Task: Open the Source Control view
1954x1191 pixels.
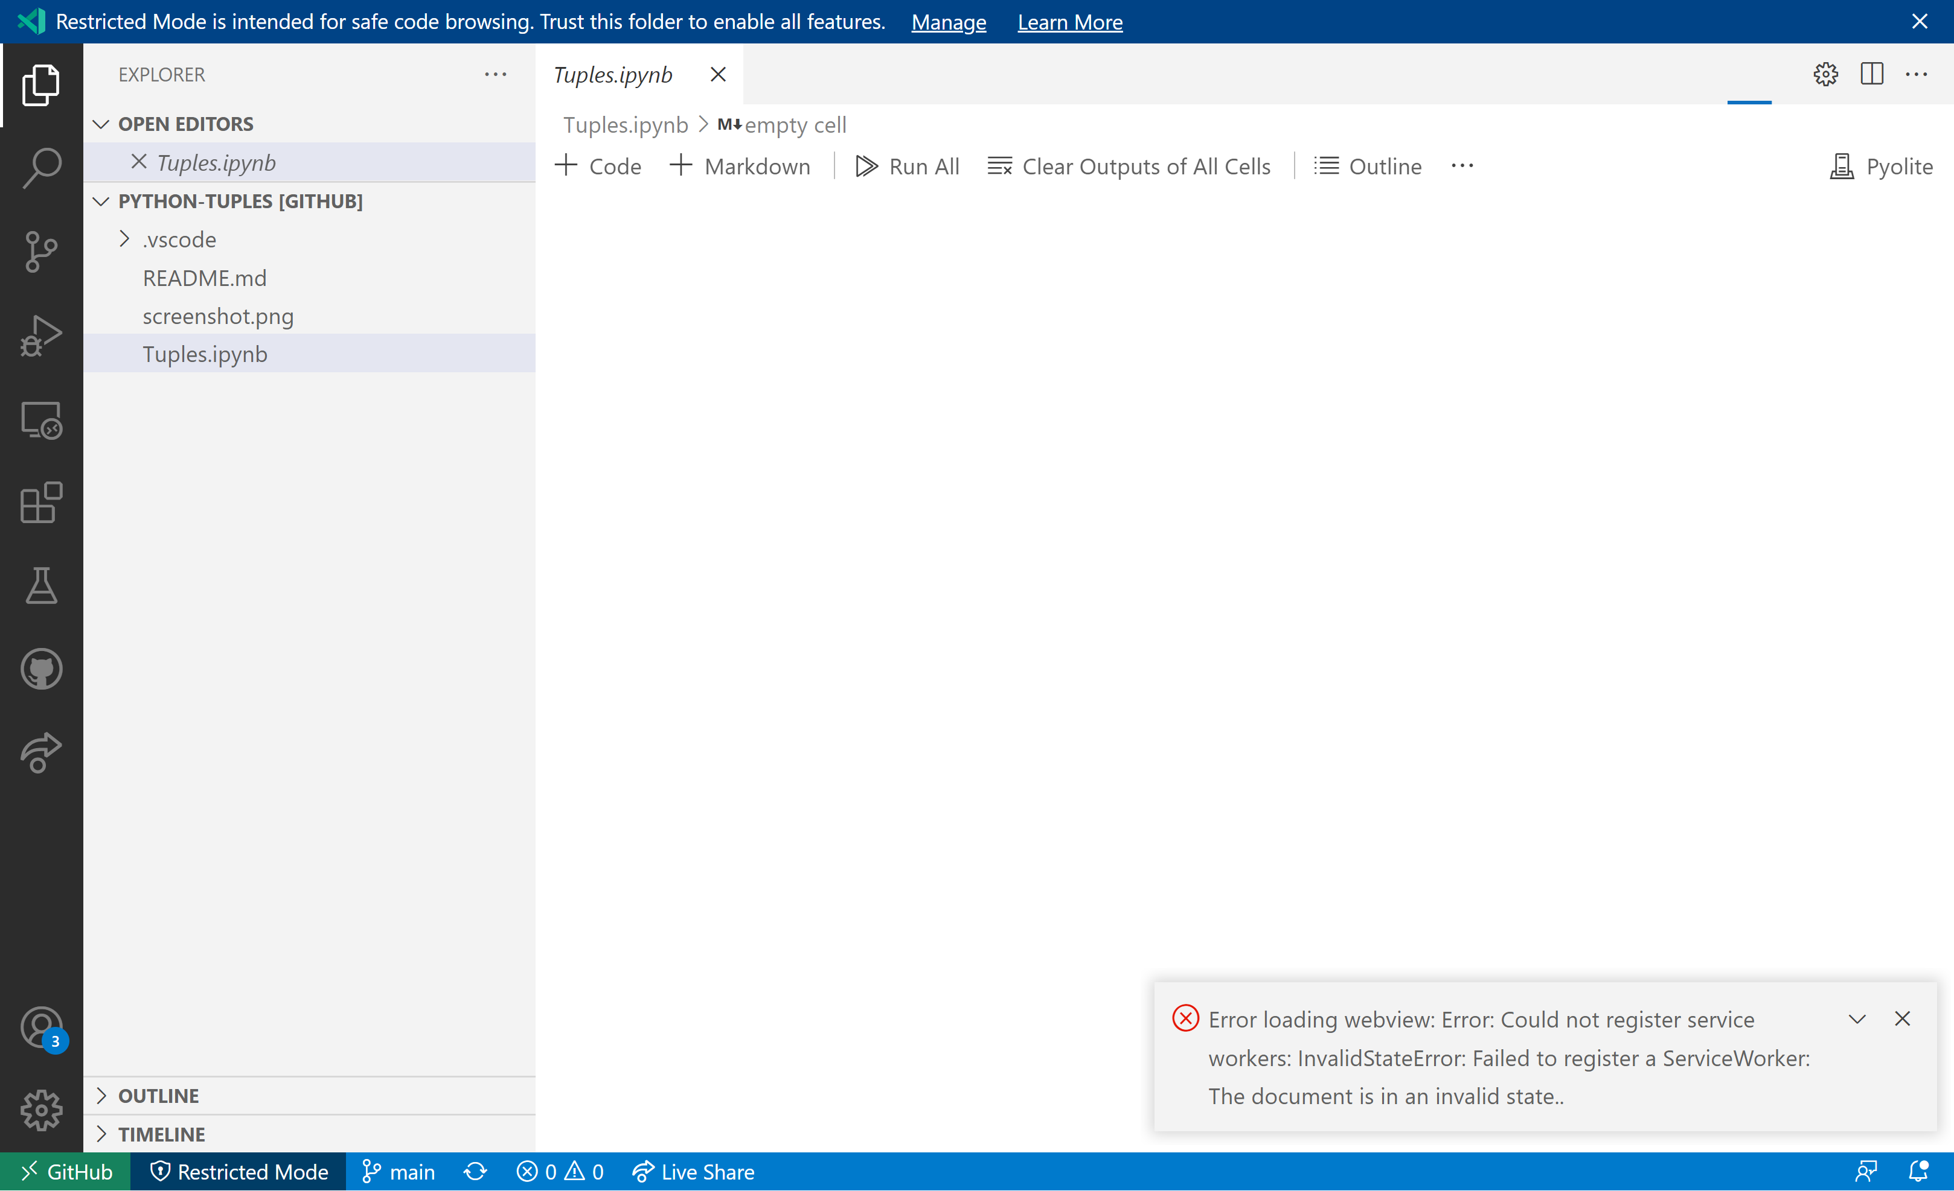Action: click(40, 252)
